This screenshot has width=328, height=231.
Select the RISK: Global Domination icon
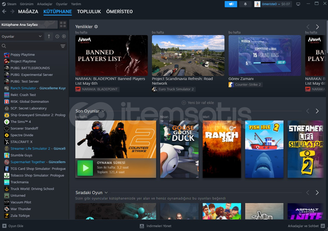7,102
